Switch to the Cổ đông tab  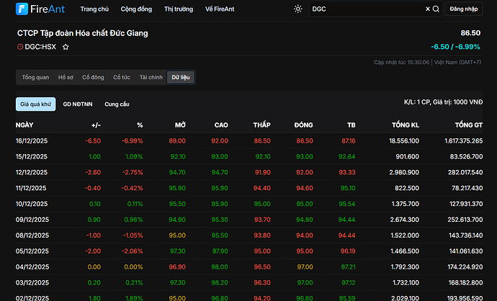tap(93, 77)
